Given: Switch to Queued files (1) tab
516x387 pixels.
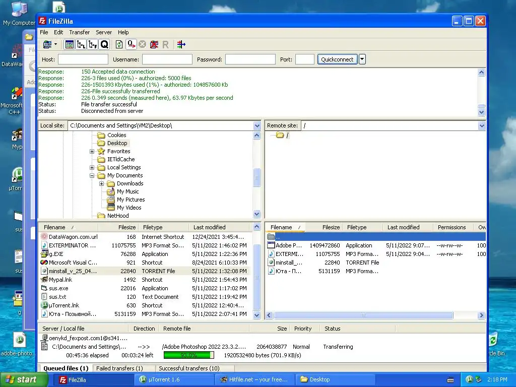Looking at the screenshot, I should [x=66, y=368].
